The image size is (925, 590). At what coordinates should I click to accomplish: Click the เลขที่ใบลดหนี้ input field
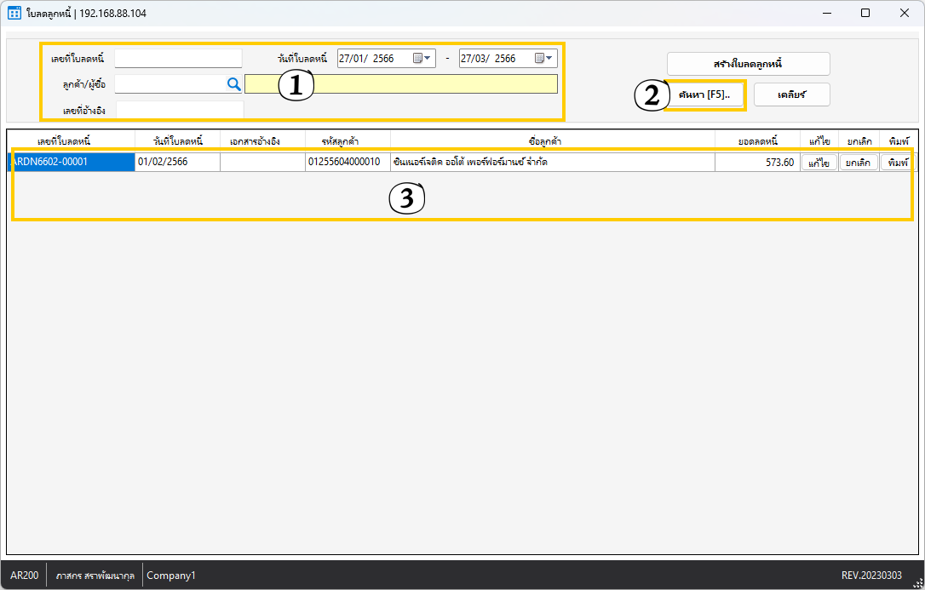tap(178, 59)
